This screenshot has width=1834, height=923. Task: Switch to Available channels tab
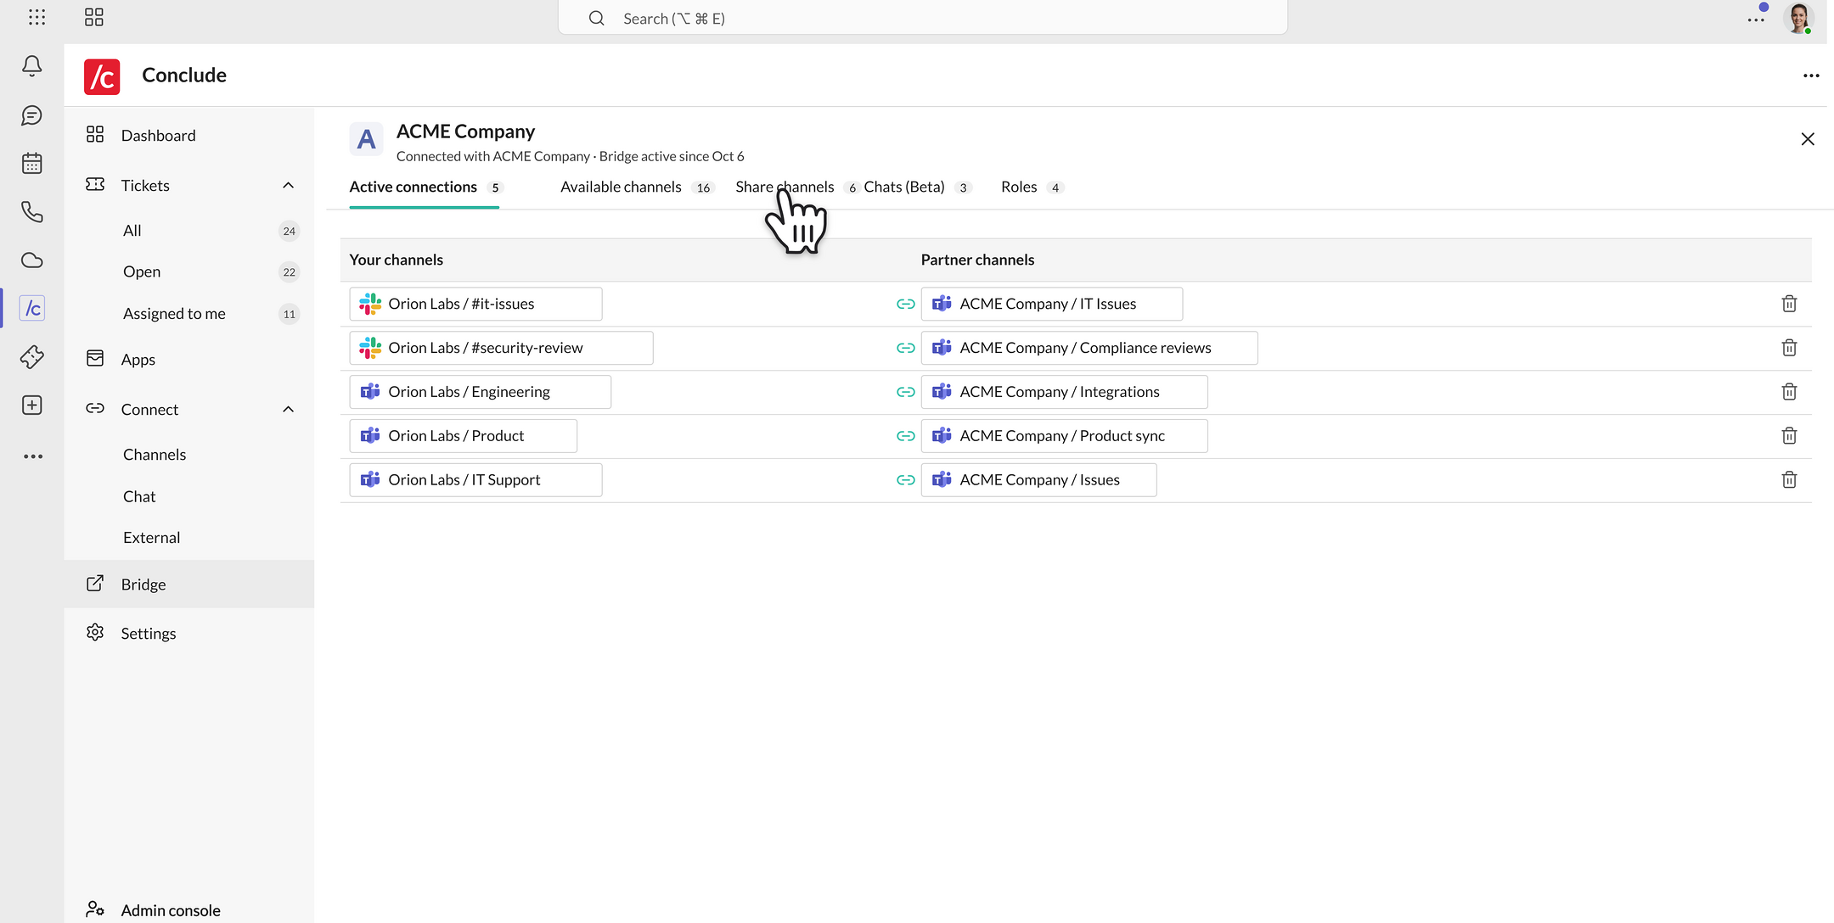(x=637, y=187)
